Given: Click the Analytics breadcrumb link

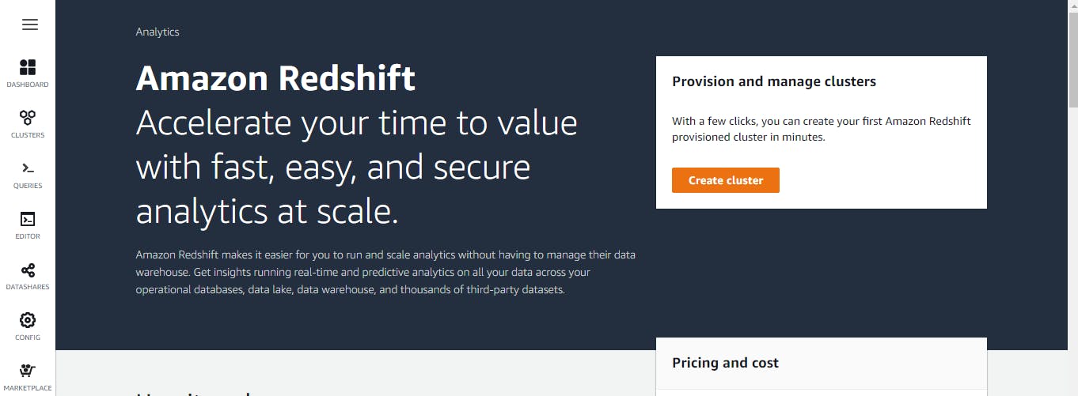Looking at the screenshot, I should (158, 32).
